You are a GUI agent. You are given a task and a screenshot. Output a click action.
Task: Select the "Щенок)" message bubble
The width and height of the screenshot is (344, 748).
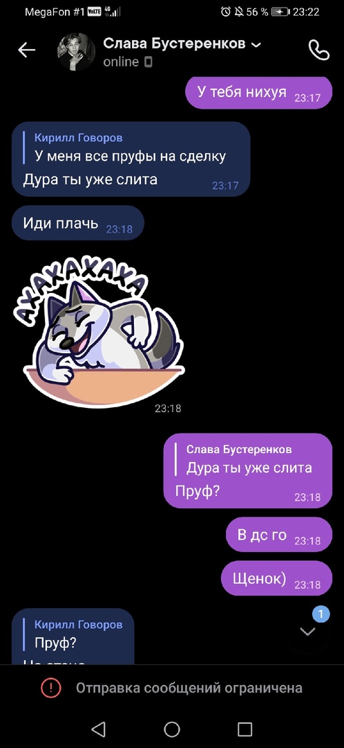pyautogui.click(x=276, y=578)
